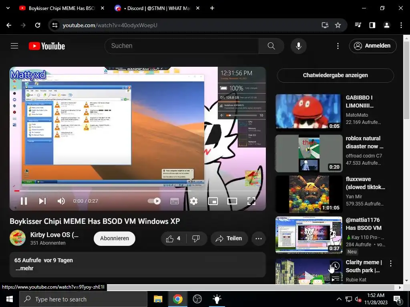The height and width of the screenshot is (307, 410).
Task: Enter fullscreen mode
Action: tap(251, 201)
